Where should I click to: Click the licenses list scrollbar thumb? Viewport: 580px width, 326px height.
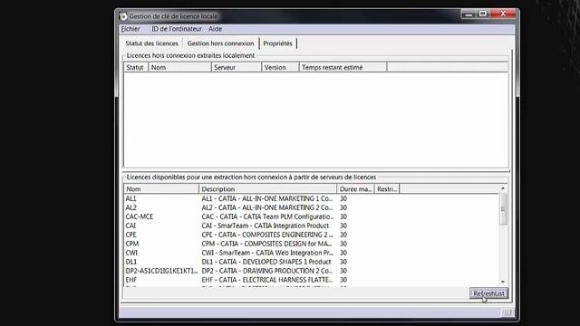click(503, 209)
